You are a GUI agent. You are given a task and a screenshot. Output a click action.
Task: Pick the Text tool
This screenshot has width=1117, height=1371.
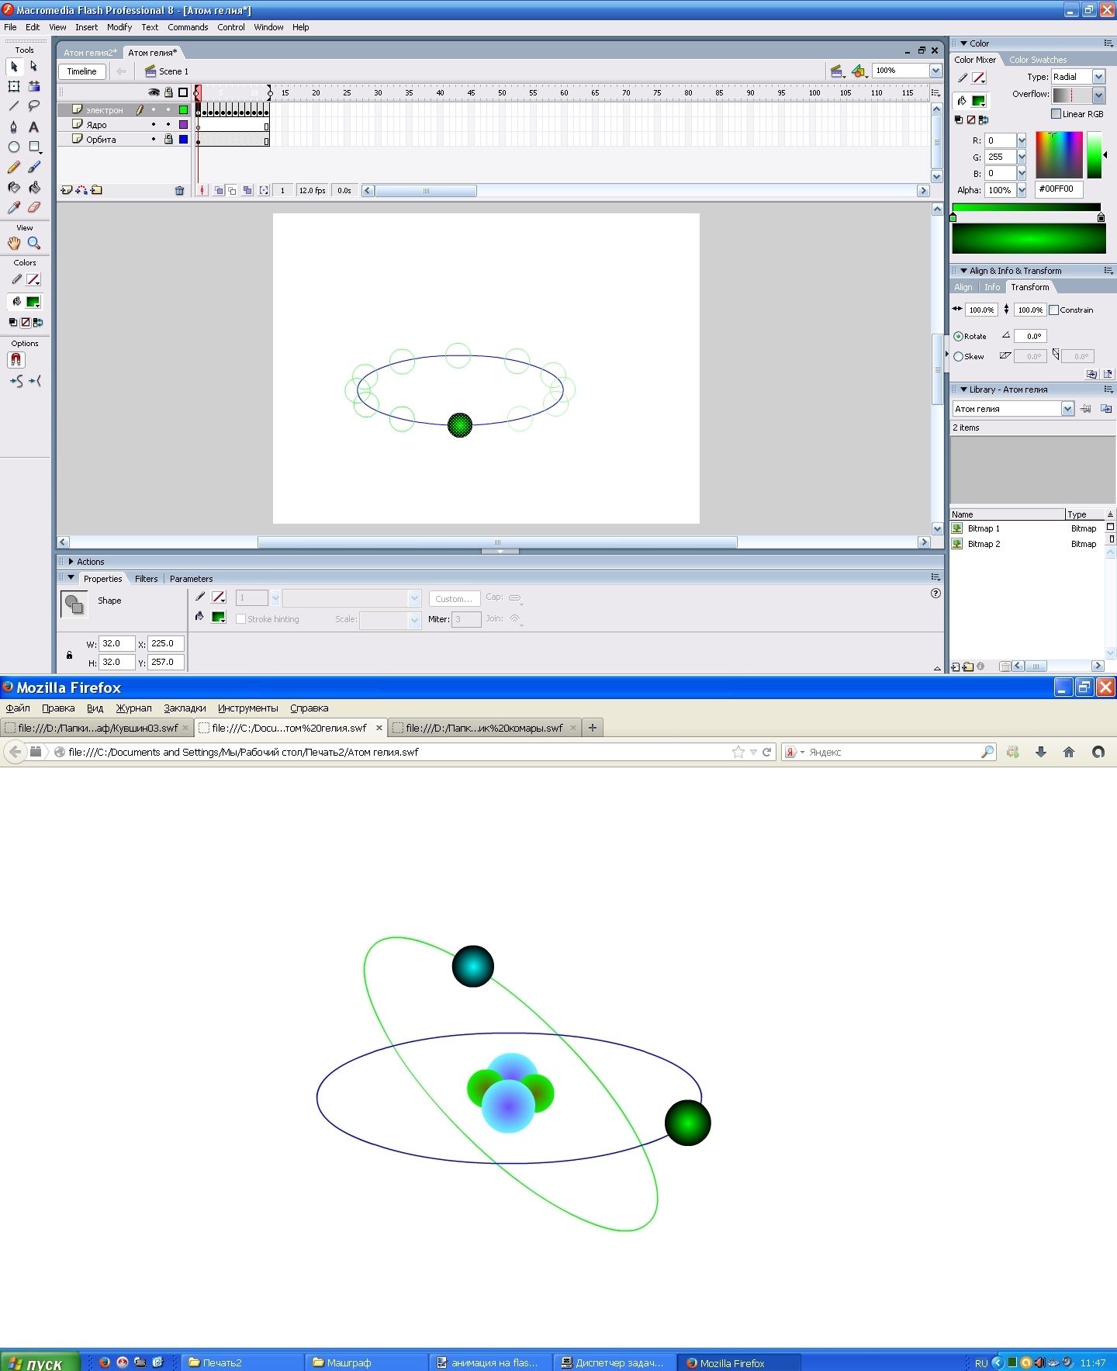tap(34, 126)
